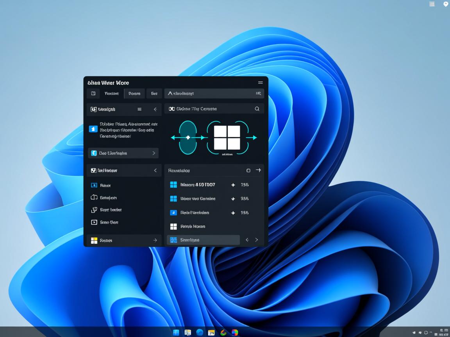Open the Windows Start button on the taskbar
Viewport: 450px width, 337px height.
[x=176, y=332]
